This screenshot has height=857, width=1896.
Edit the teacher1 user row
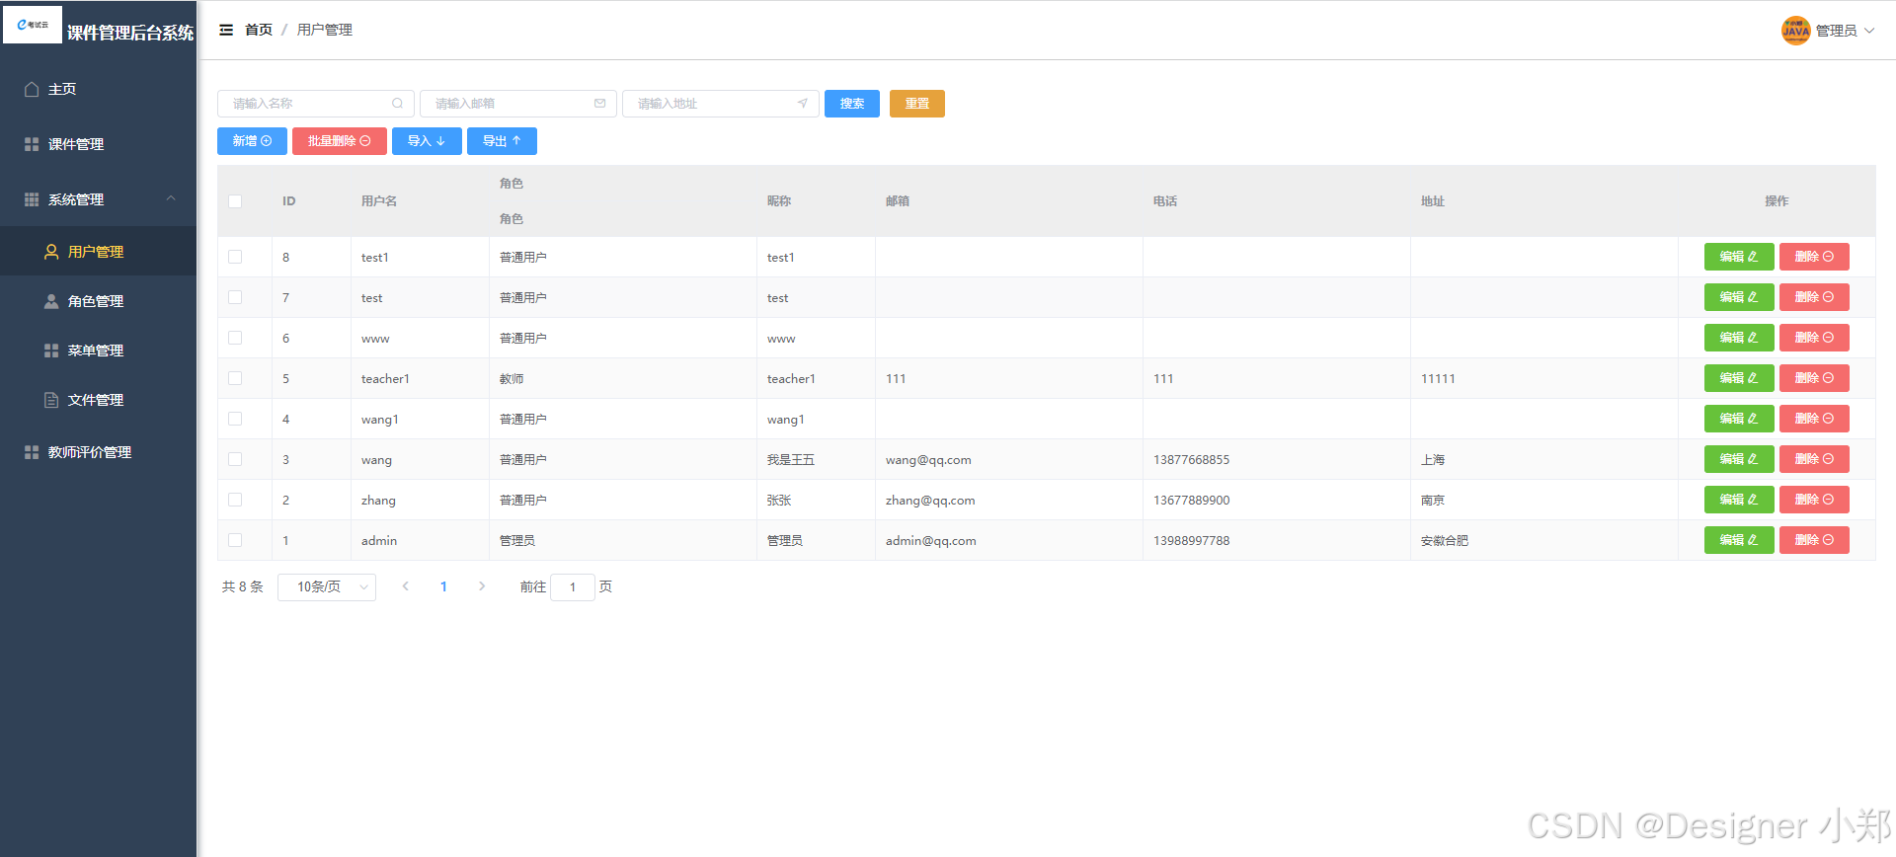coord(1739,378)
